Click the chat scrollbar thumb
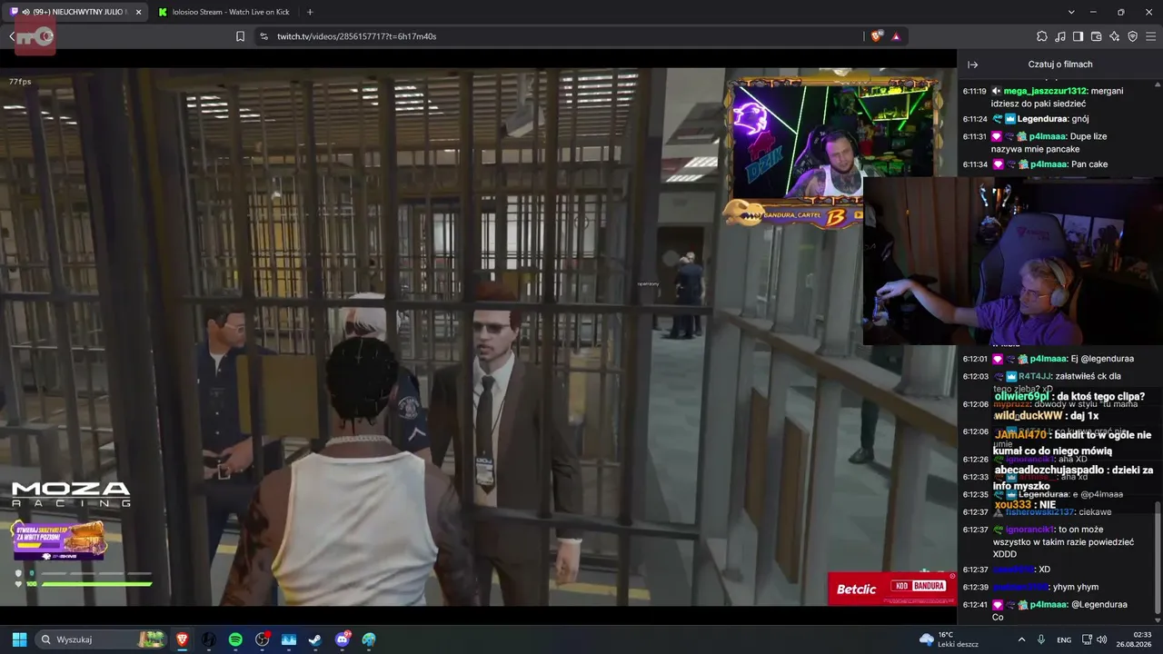 (x=1157, y=557)
